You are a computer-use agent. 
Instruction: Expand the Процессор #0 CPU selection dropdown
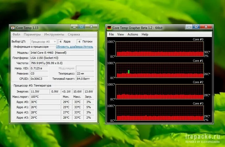[x=44, y=42]
